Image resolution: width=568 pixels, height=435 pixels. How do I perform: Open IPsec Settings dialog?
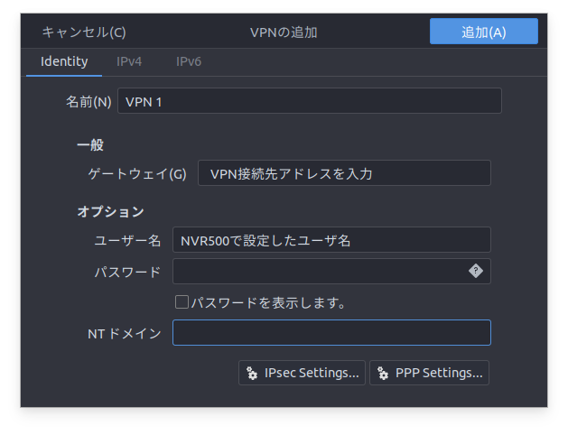pyautogui.click(x=302, y=373)
